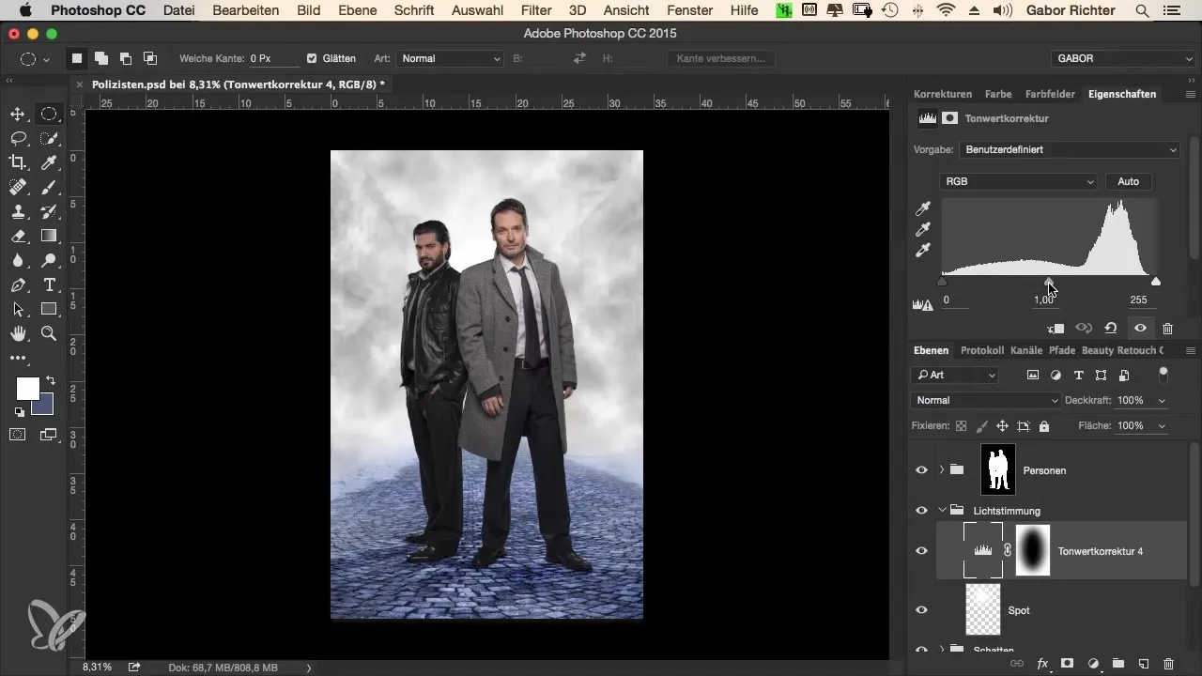Select the Lasso tool

pyautogui.click(x=17, y=138)
